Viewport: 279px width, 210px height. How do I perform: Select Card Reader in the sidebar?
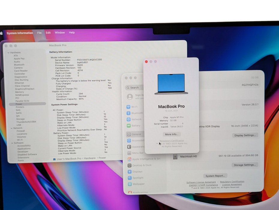pos(21,71)
